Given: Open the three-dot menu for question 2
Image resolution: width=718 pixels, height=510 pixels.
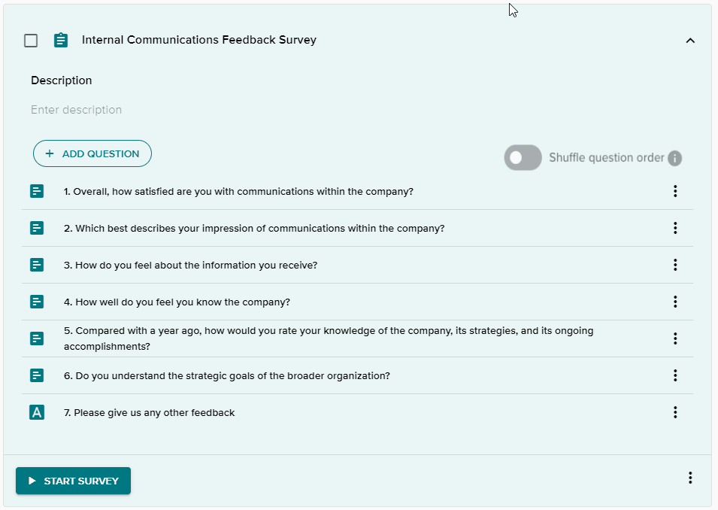Looking at the screenshot, I should (x=675, y=228).
